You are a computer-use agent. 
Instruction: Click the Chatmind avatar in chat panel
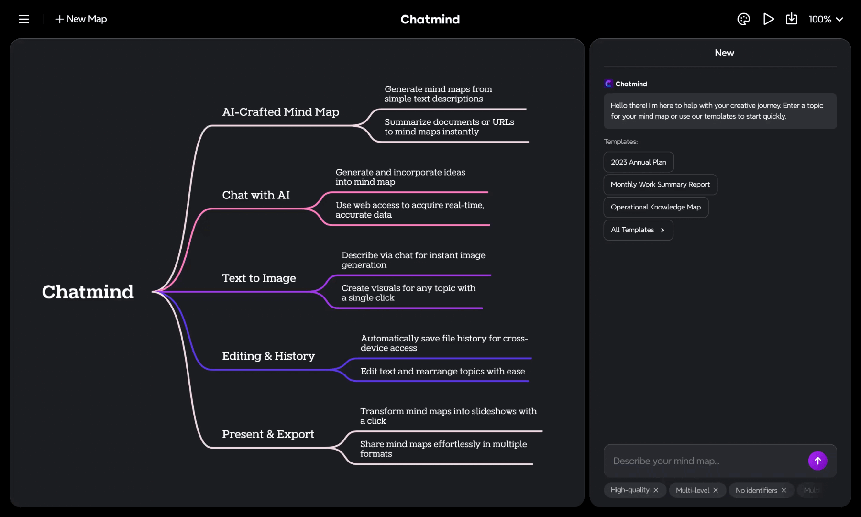coord(608,84)
